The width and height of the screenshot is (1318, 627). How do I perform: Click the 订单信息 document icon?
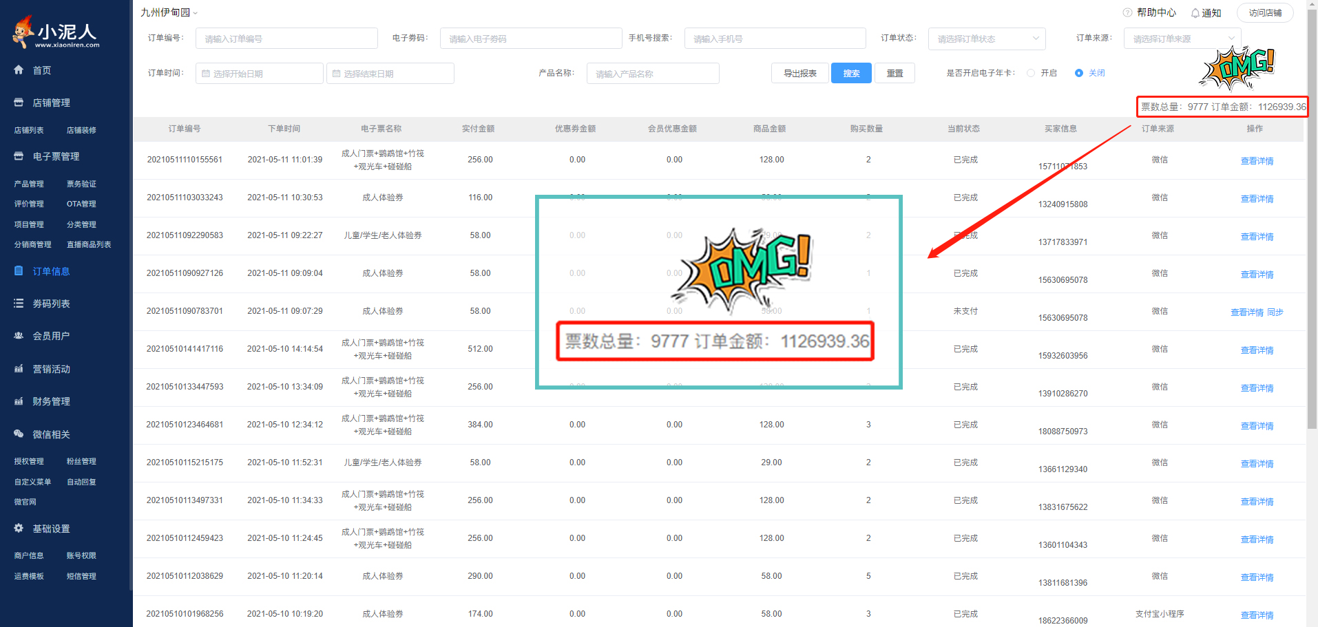coord(19,271)
